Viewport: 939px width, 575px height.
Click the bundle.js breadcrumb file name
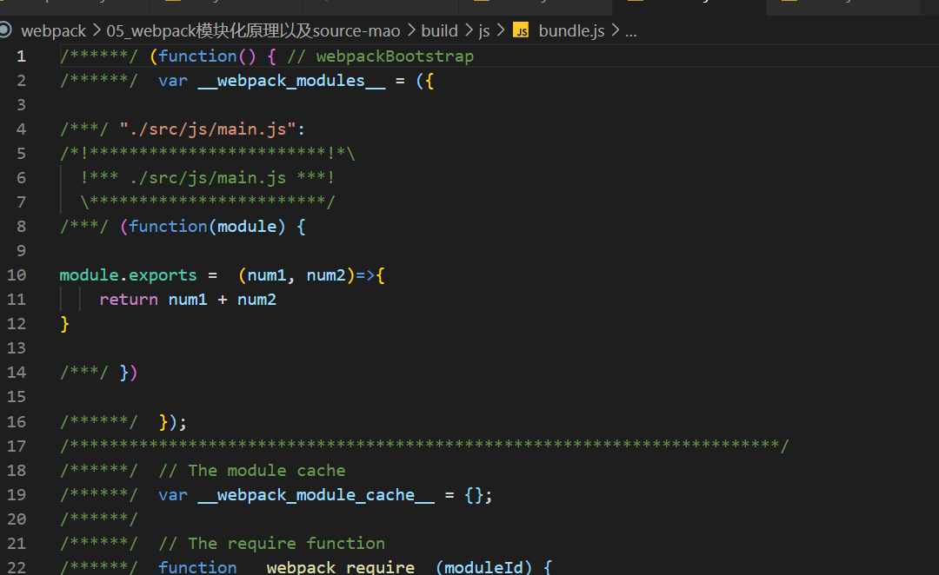point(571,30)
